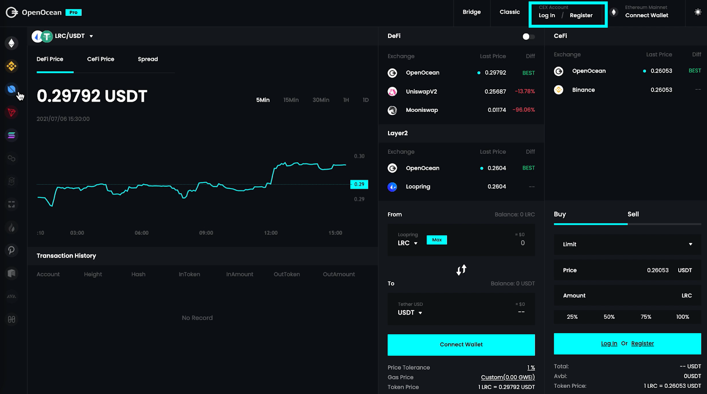707x394 pixels.
Task: Set chart interval to 30Min
Action: [x=321, y=100]
